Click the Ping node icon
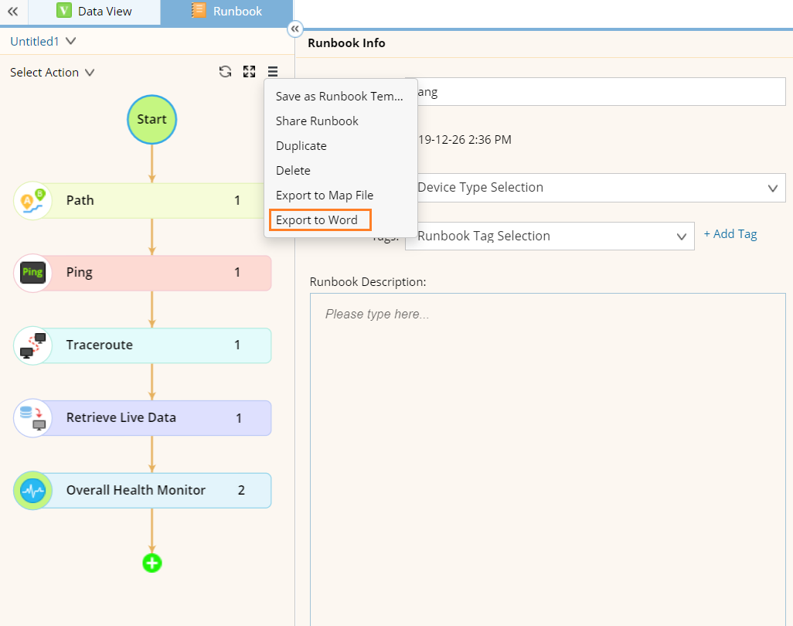The image size is (793, 626). pos(32,273)
